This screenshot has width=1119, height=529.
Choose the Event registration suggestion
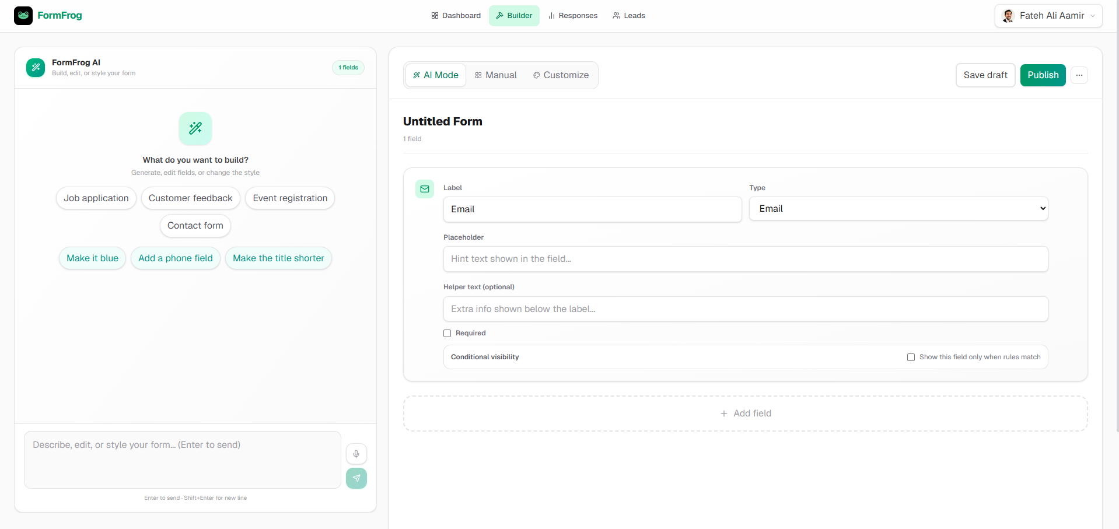[x=290, y=198]
